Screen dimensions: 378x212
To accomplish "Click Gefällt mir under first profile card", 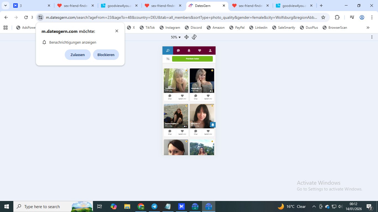I will click(x=182, y=97).
